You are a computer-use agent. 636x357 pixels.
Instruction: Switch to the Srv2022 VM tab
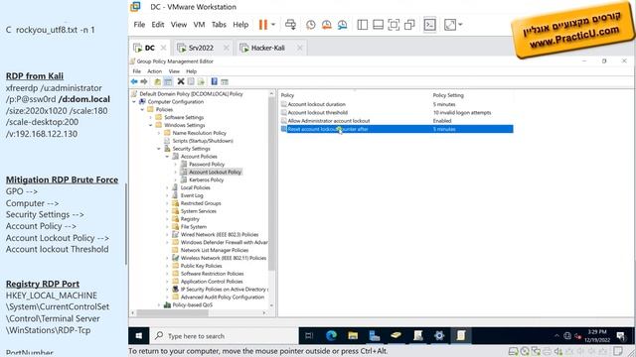click(201, 48)
